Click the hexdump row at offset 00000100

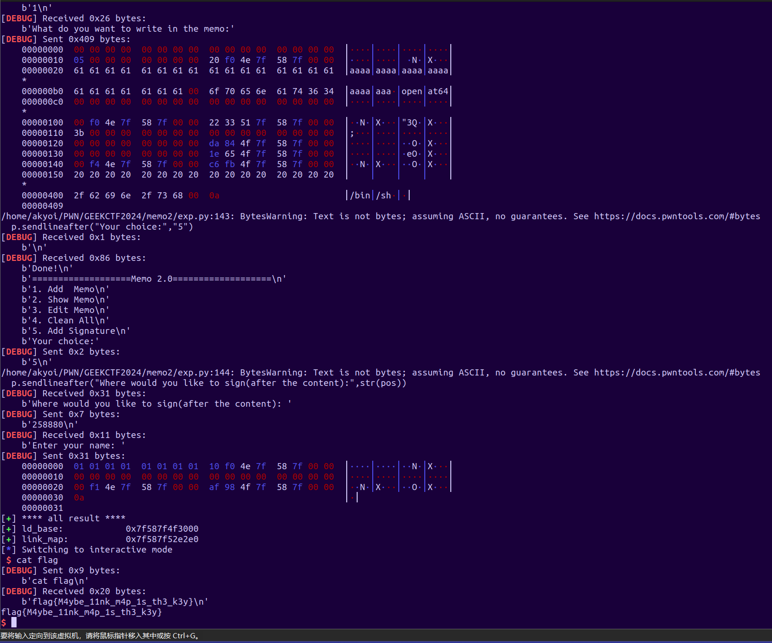pyautogui.click(x=236, y=122)
